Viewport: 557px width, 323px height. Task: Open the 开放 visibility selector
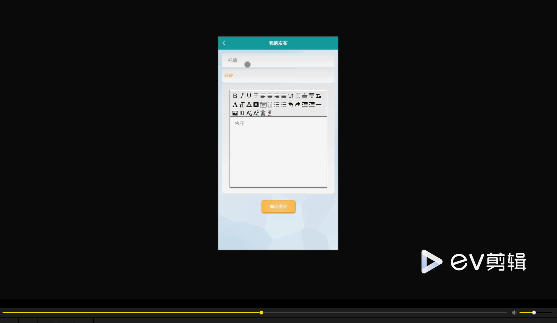click(278, 76)
